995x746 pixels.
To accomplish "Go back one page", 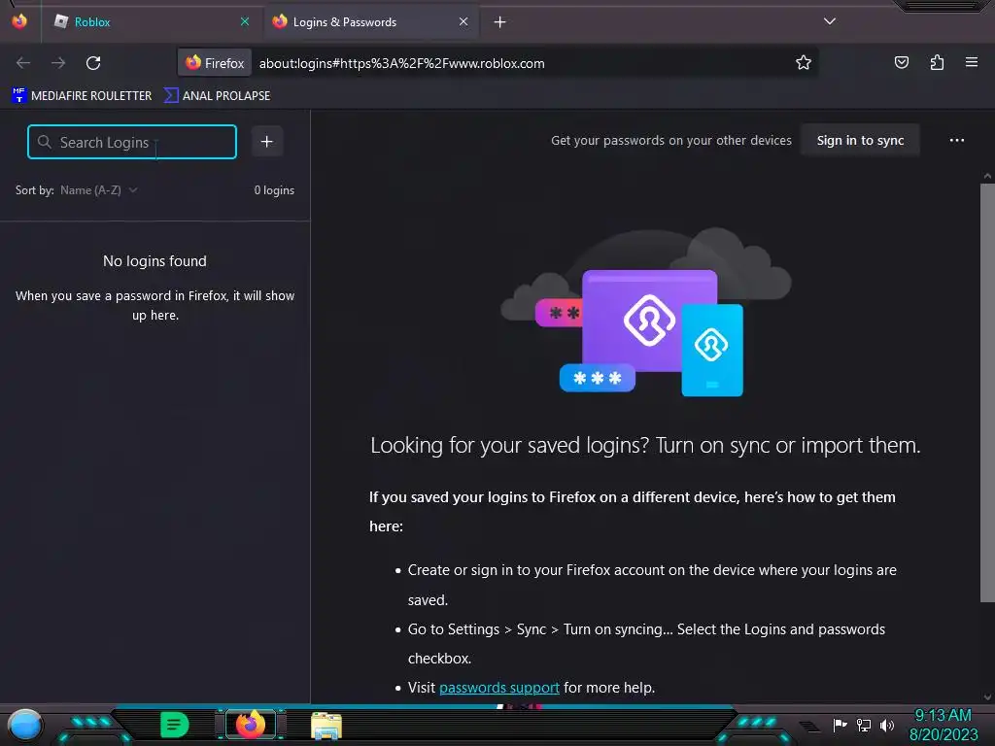I will click(23, 63).
